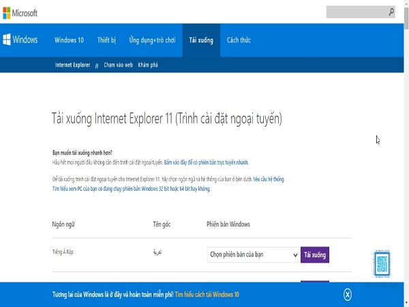409x307 pixels.
Task: Open the Windows 10 menu item
Action: (69, 40)
